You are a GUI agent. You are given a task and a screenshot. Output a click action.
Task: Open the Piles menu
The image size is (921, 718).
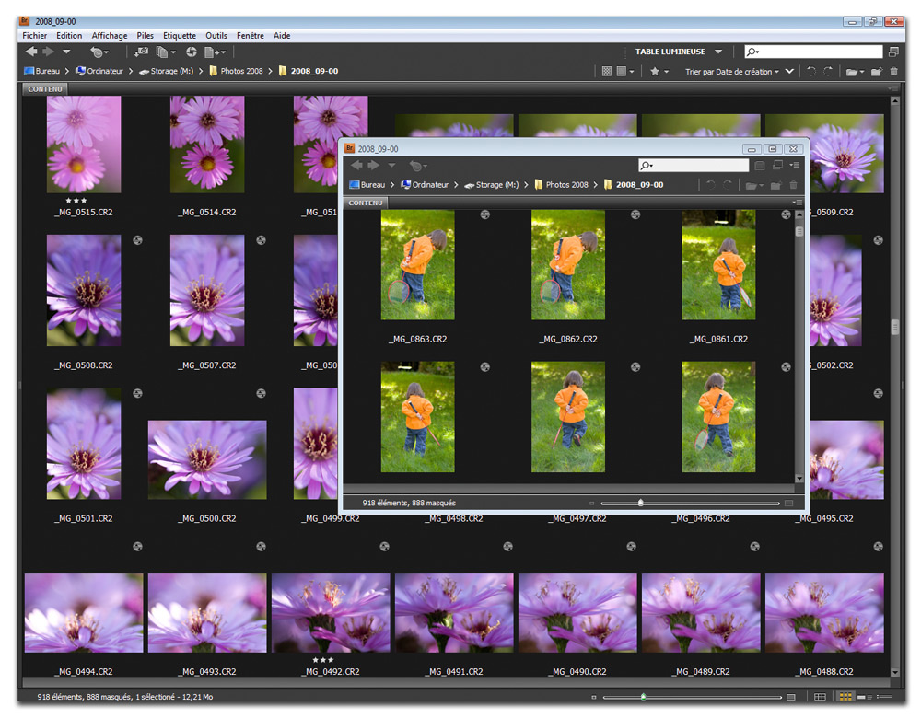(146, 35)
